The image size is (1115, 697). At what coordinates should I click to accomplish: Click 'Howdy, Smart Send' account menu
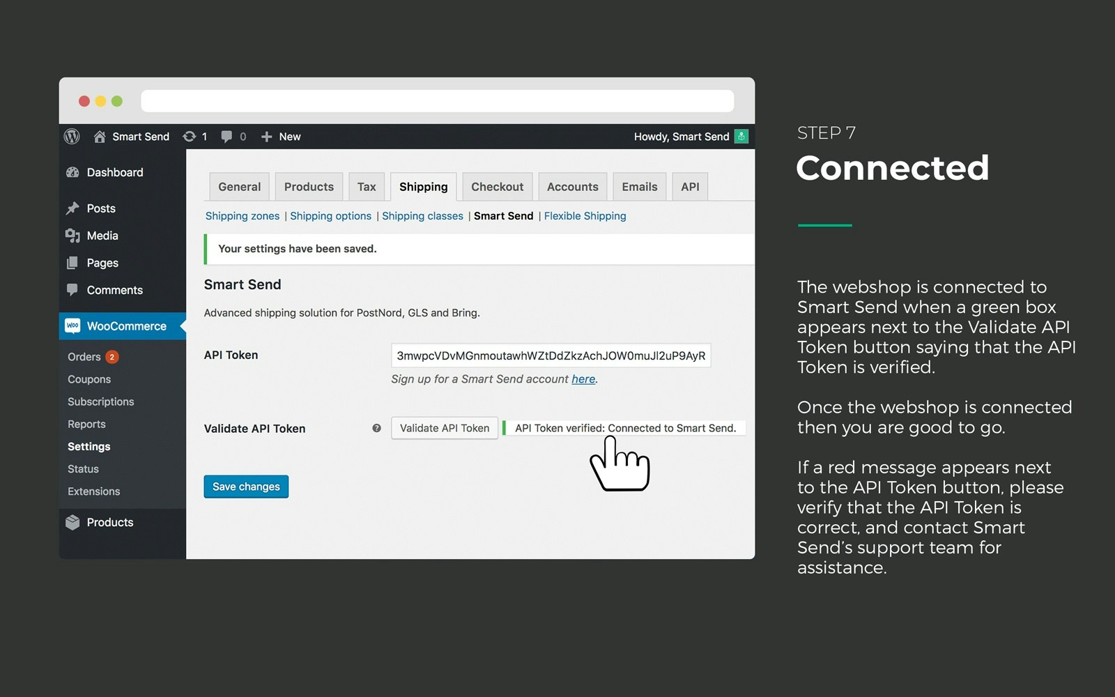(x=682, y=137)
